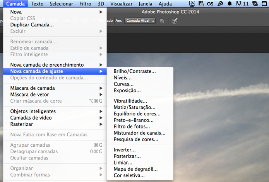Viewport: 269px width, 182px height.
Task: Click the notification bell menu bar icon
Action: coord(230,3)
